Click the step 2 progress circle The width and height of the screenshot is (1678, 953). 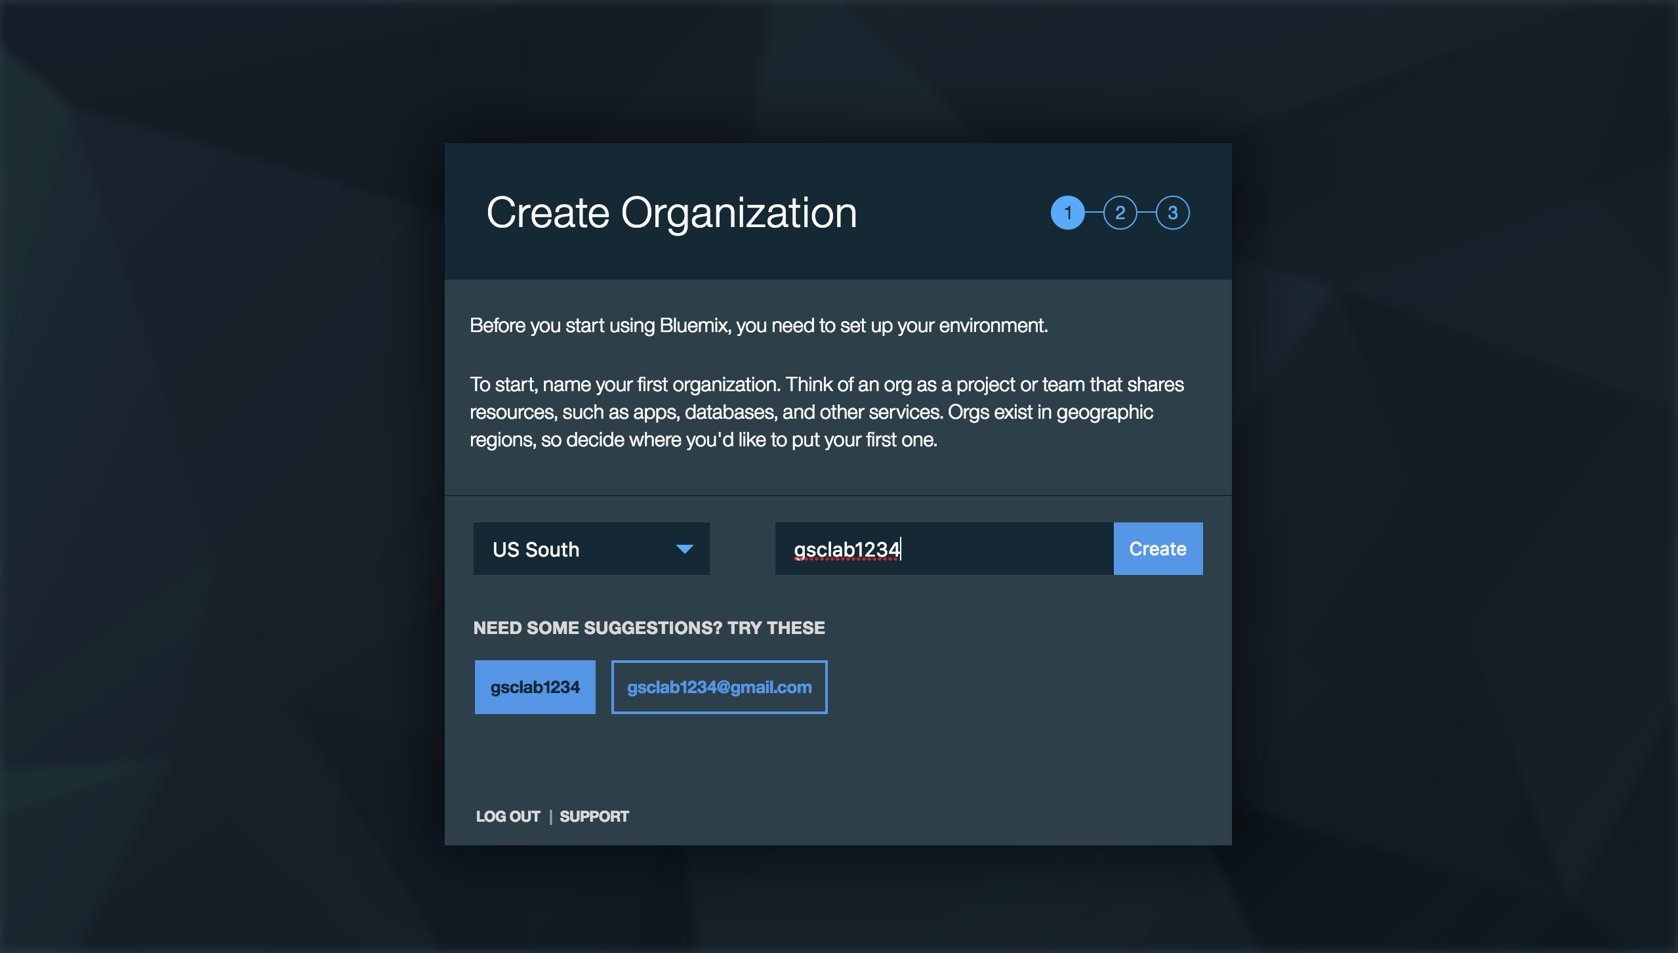[x=1120, y=213]
